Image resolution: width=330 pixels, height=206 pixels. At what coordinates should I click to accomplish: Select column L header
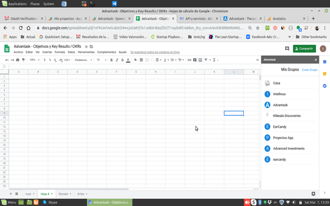(234, 72)
